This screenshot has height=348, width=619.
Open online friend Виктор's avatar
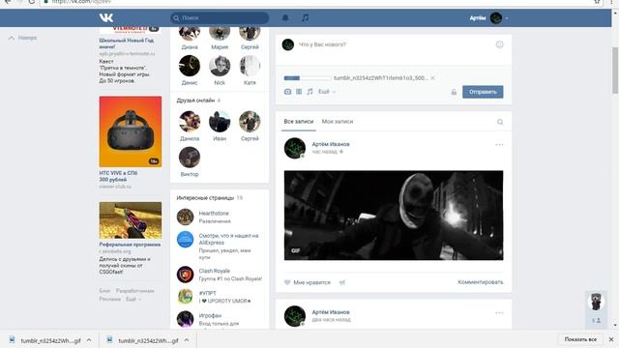tap(190, 157)
